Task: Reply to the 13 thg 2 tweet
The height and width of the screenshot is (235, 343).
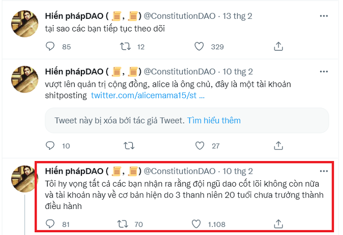Action: point(51,47)
